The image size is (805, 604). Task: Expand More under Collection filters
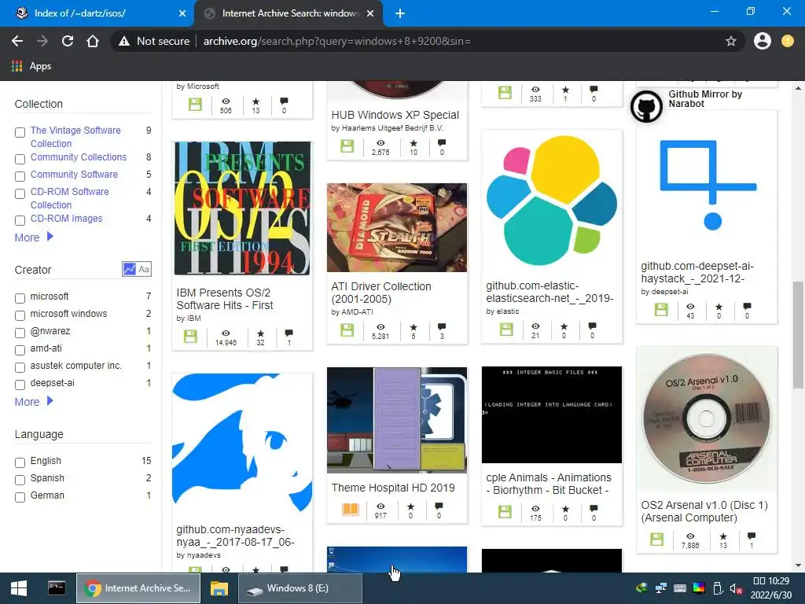tap(34, 238)
